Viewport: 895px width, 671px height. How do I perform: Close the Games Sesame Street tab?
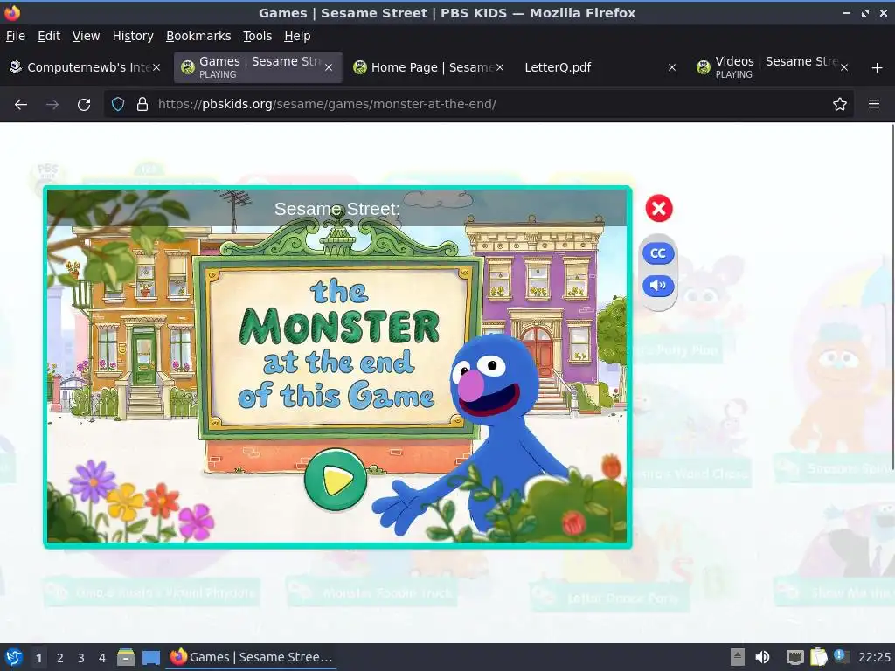[329, 67]
